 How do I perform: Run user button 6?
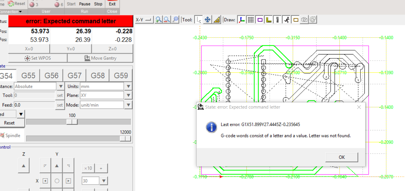pyautogui.click(x=59, y=4)
